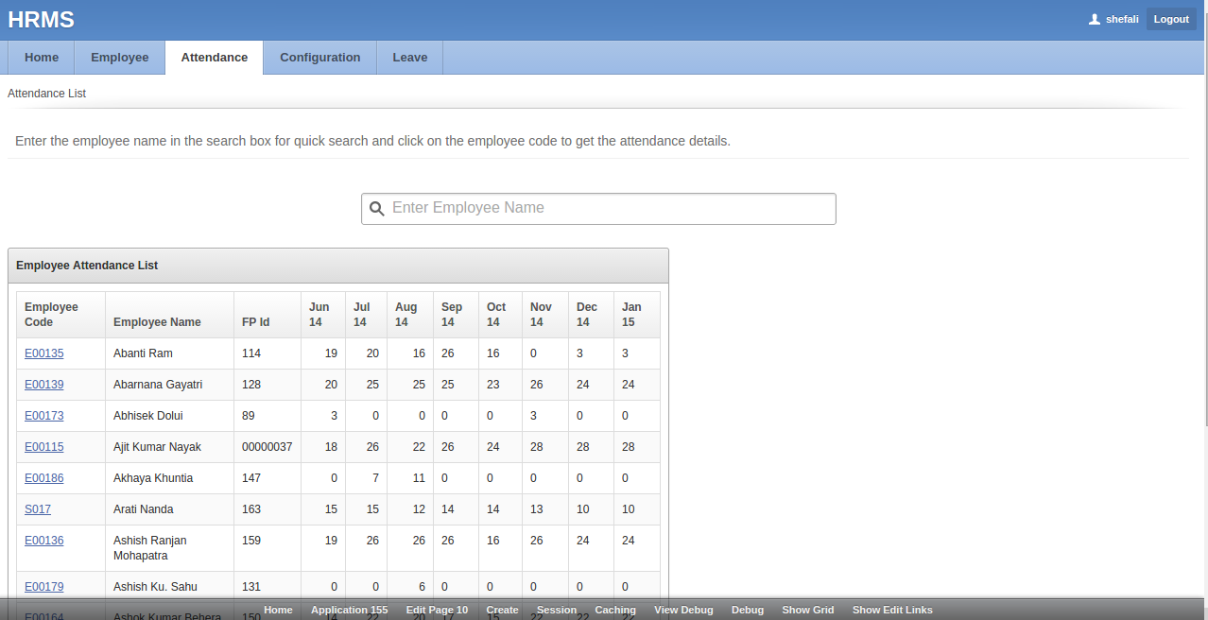Open the Configuration tab

[x=320, y=58]
